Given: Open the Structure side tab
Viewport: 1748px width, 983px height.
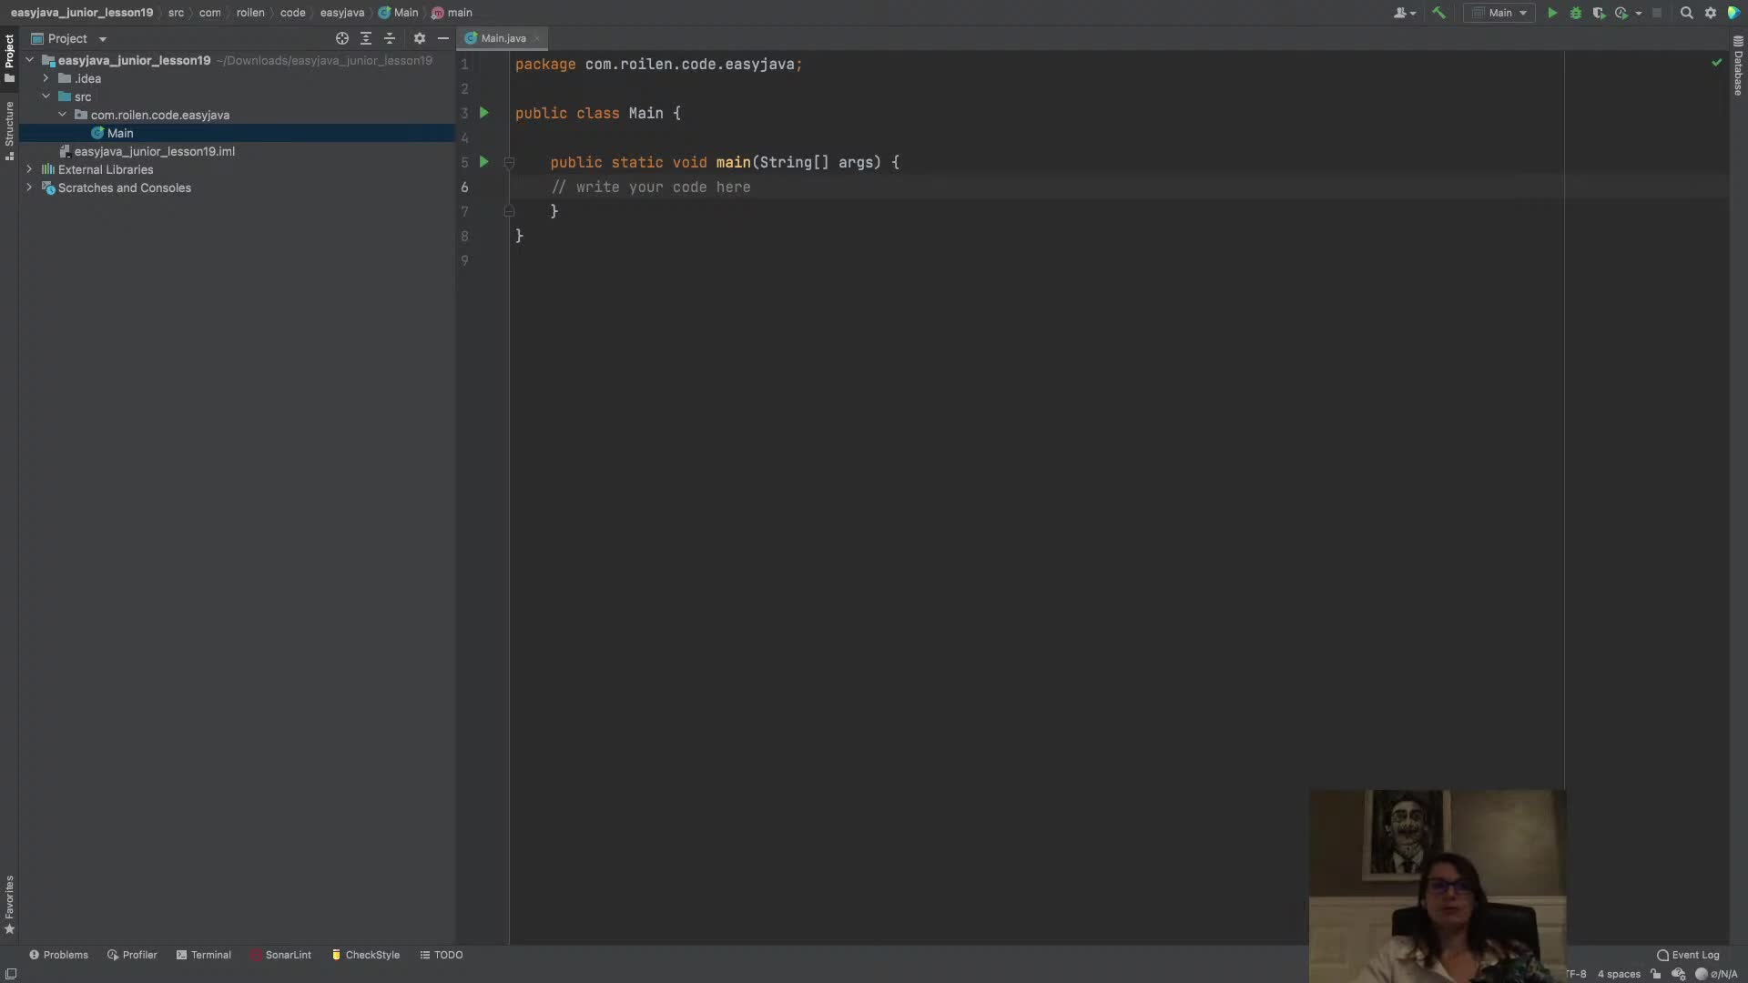Looking at the screenshot, I should coord(9,130).
